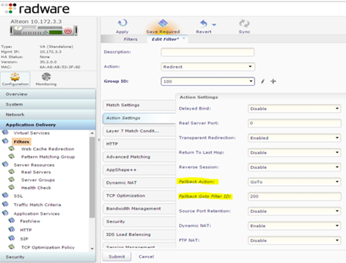Click the Server Groups leaf icon
Image resolution: width=346 pixels, height=263 pixels.
pyautogui.click(x=12, y=179)
